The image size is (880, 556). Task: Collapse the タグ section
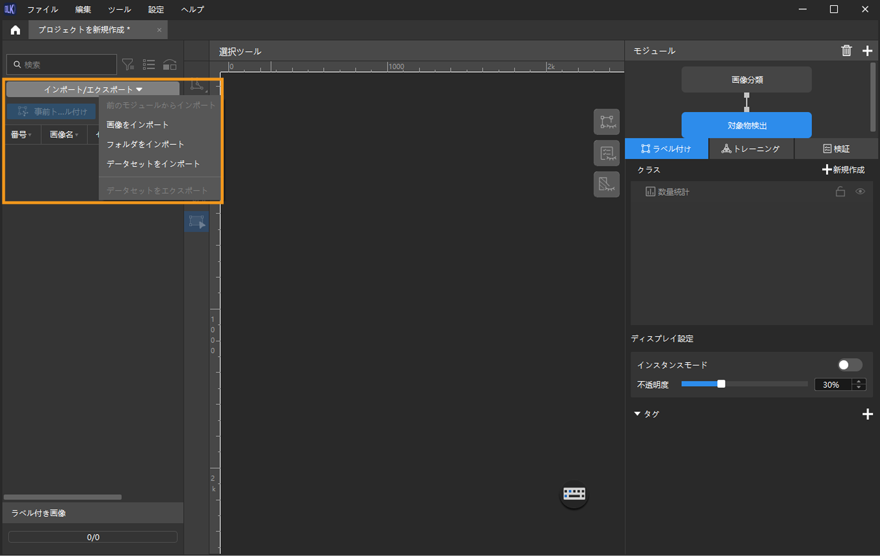pos(637,414)
